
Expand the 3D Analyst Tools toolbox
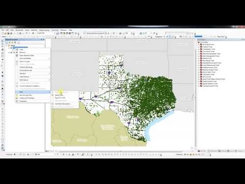pos(199,44)
